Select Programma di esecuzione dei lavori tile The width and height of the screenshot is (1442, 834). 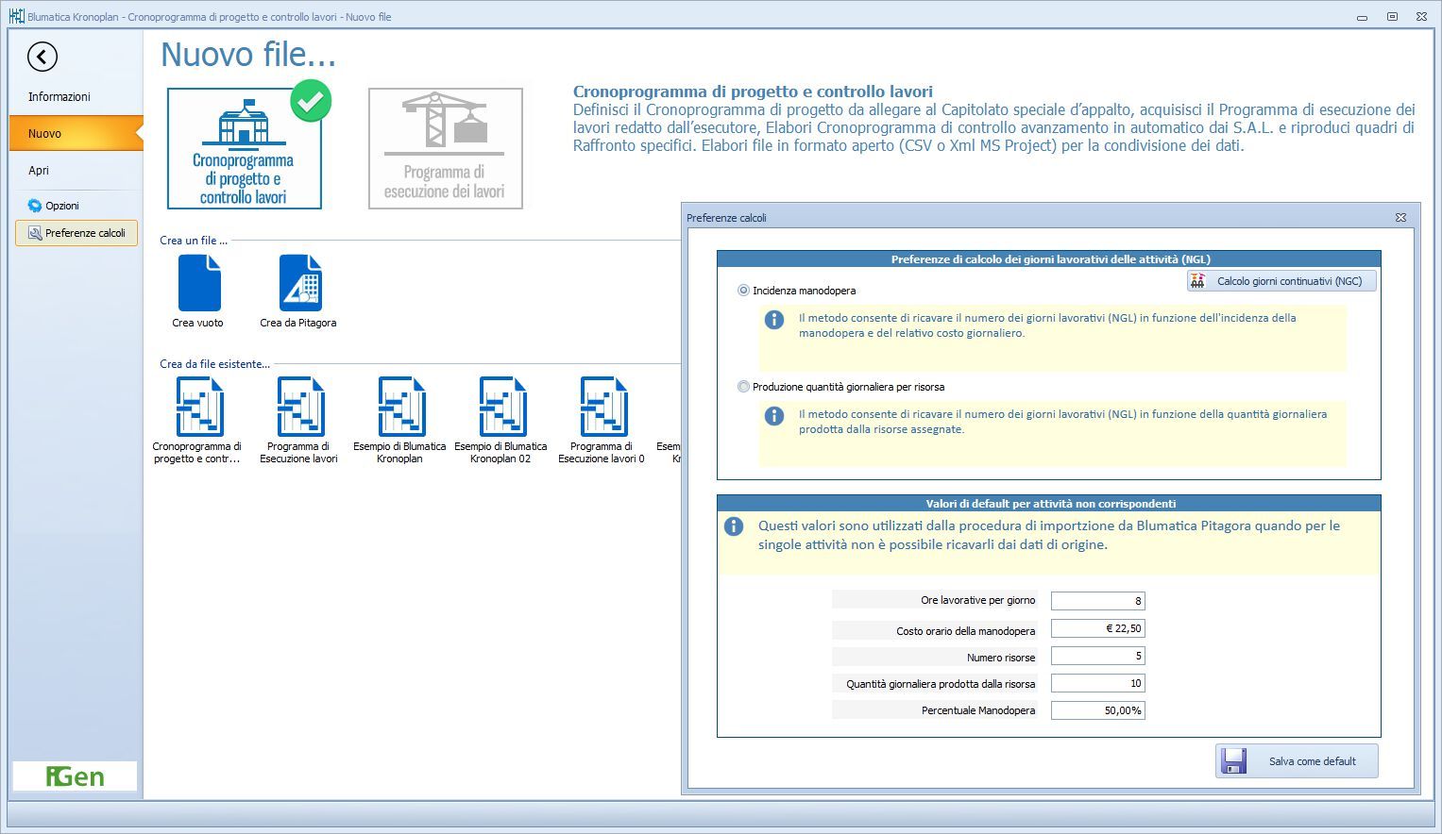tap(445, 149)
